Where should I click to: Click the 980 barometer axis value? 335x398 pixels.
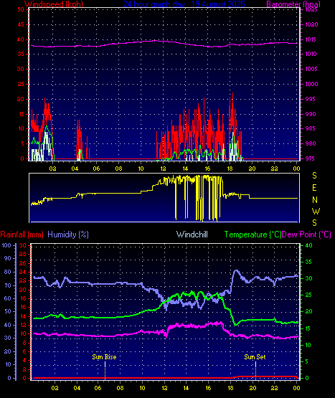coord(311,143)
